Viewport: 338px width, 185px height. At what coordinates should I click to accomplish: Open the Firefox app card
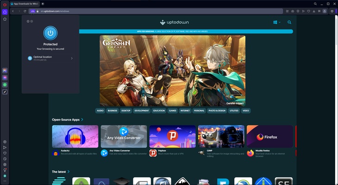click(270, 136)
